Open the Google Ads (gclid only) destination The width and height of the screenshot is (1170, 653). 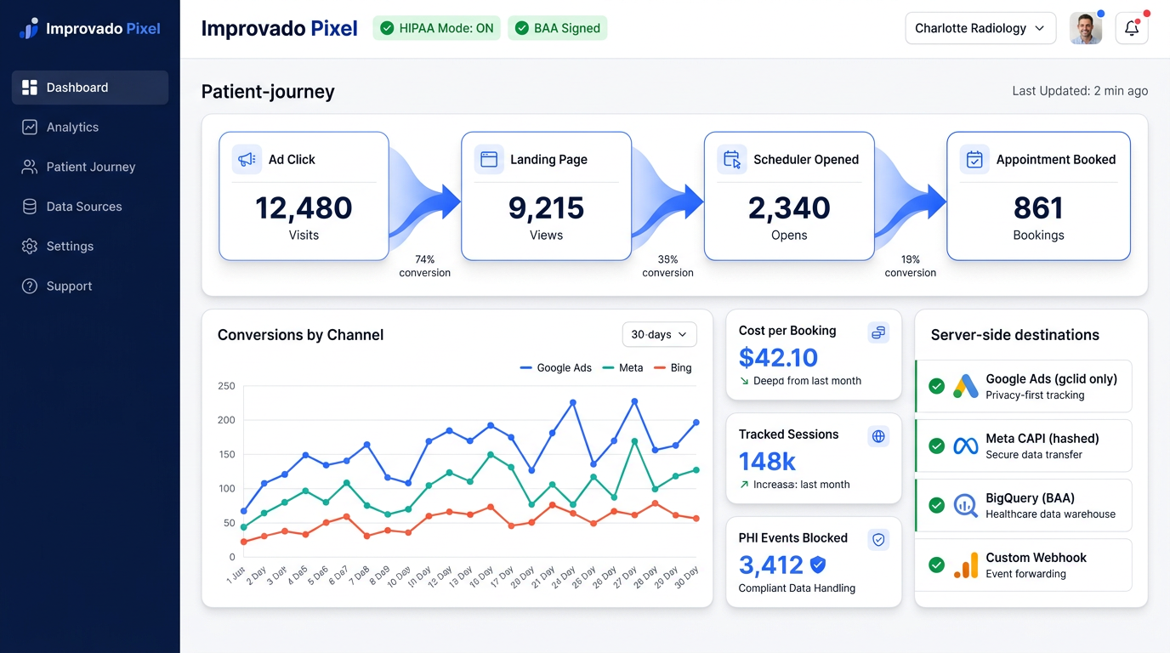click(x=1023, y=386)
